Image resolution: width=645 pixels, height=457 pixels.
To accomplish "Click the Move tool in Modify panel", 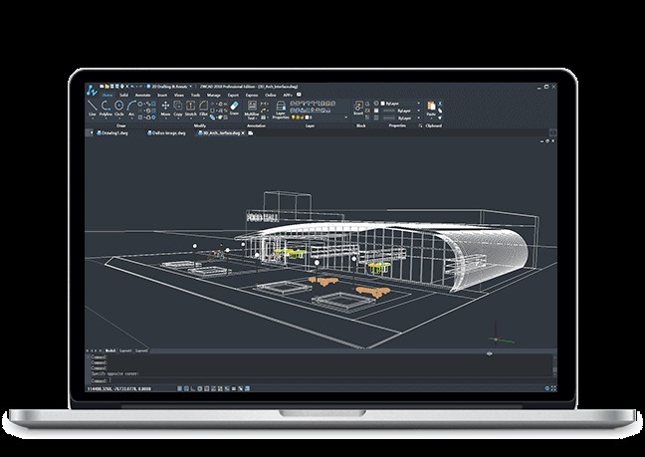I will pos(166,108).
